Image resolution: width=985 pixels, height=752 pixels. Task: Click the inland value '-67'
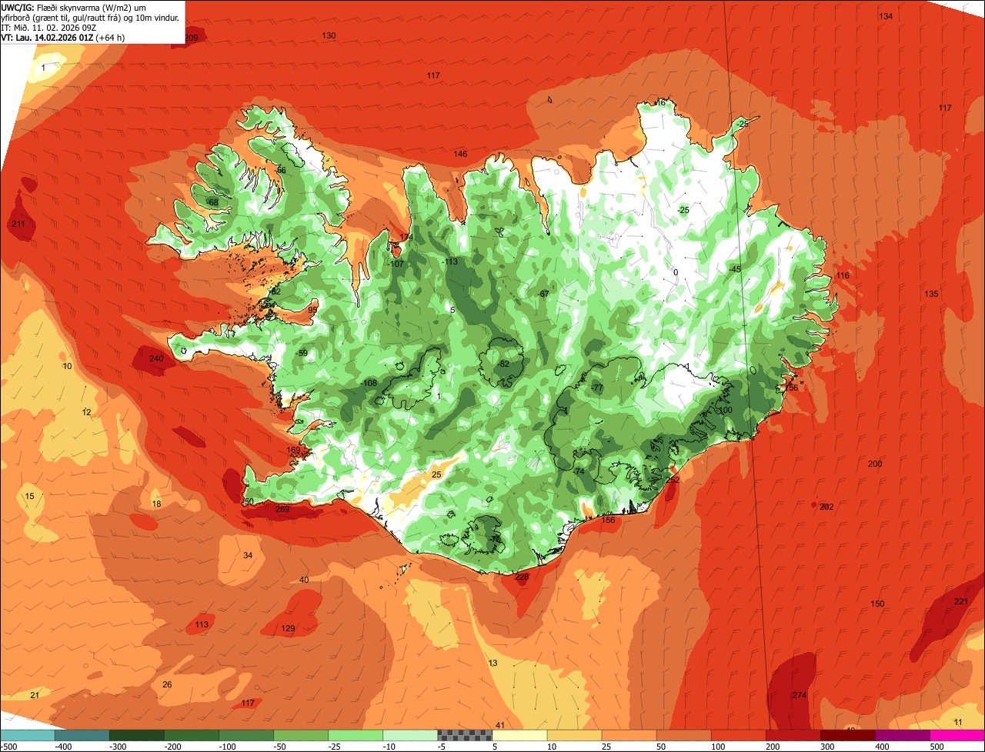click(x=543, y=294)
